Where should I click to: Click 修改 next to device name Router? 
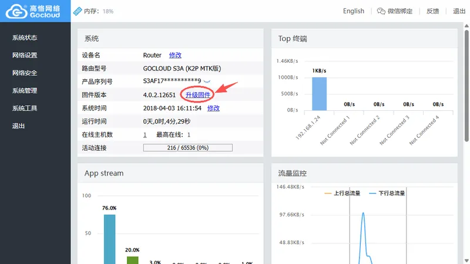175,55
